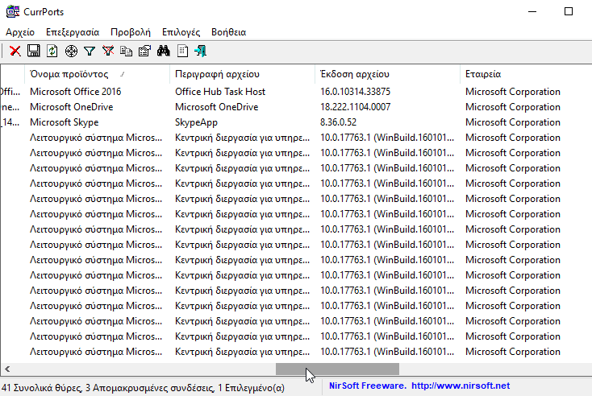Sort by Όνομα προϊόντος column header
The height and width of the screenshot is (396, 592).
click(79, 73)
